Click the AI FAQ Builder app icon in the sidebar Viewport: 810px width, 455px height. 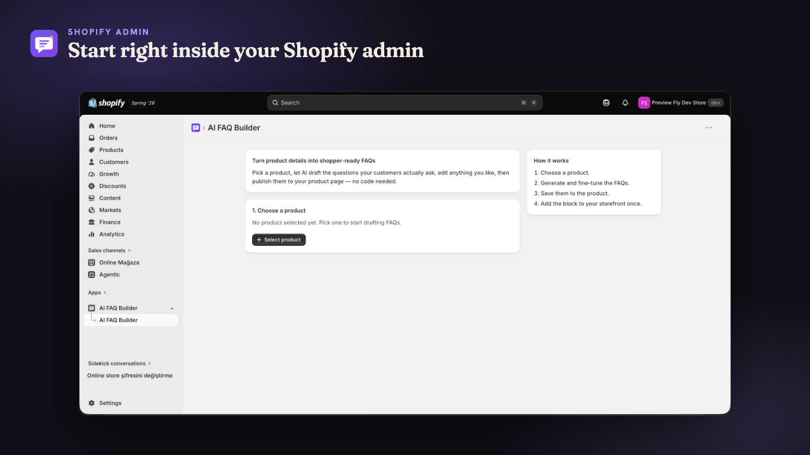tap(92, 308)
